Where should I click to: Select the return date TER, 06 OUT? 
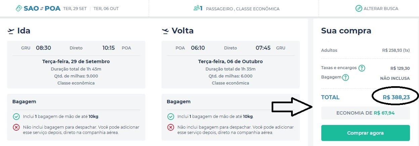click(x=106, y=9)
